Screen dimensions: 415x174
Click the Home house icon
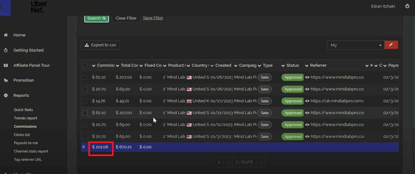tap(6, 35)
